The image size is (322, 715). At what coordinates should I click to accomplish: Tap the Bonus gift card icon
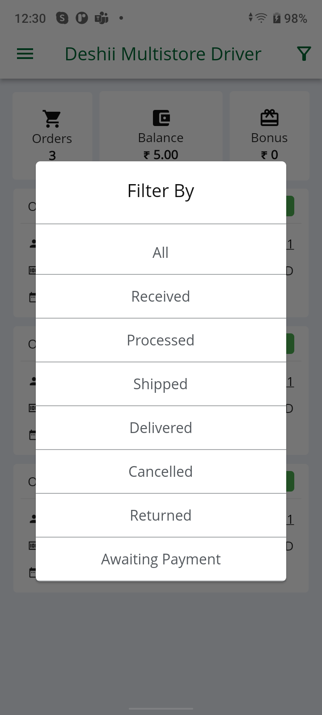pyautogui.click(x=269, y=118)
